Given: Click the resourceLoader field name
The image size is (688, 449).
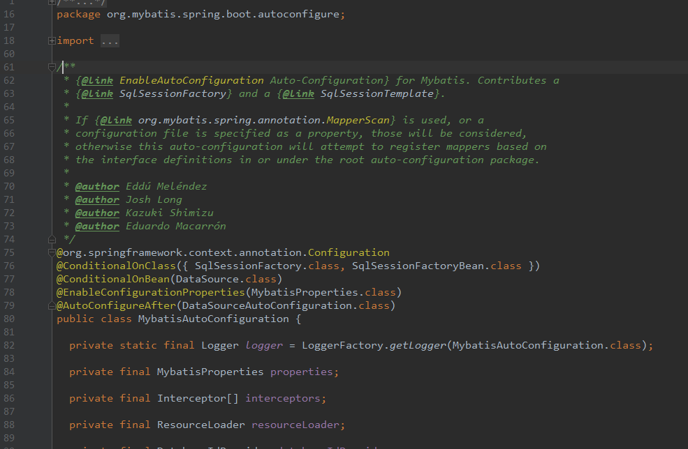Looking at the screenshot, I should (x=295, y=425).
